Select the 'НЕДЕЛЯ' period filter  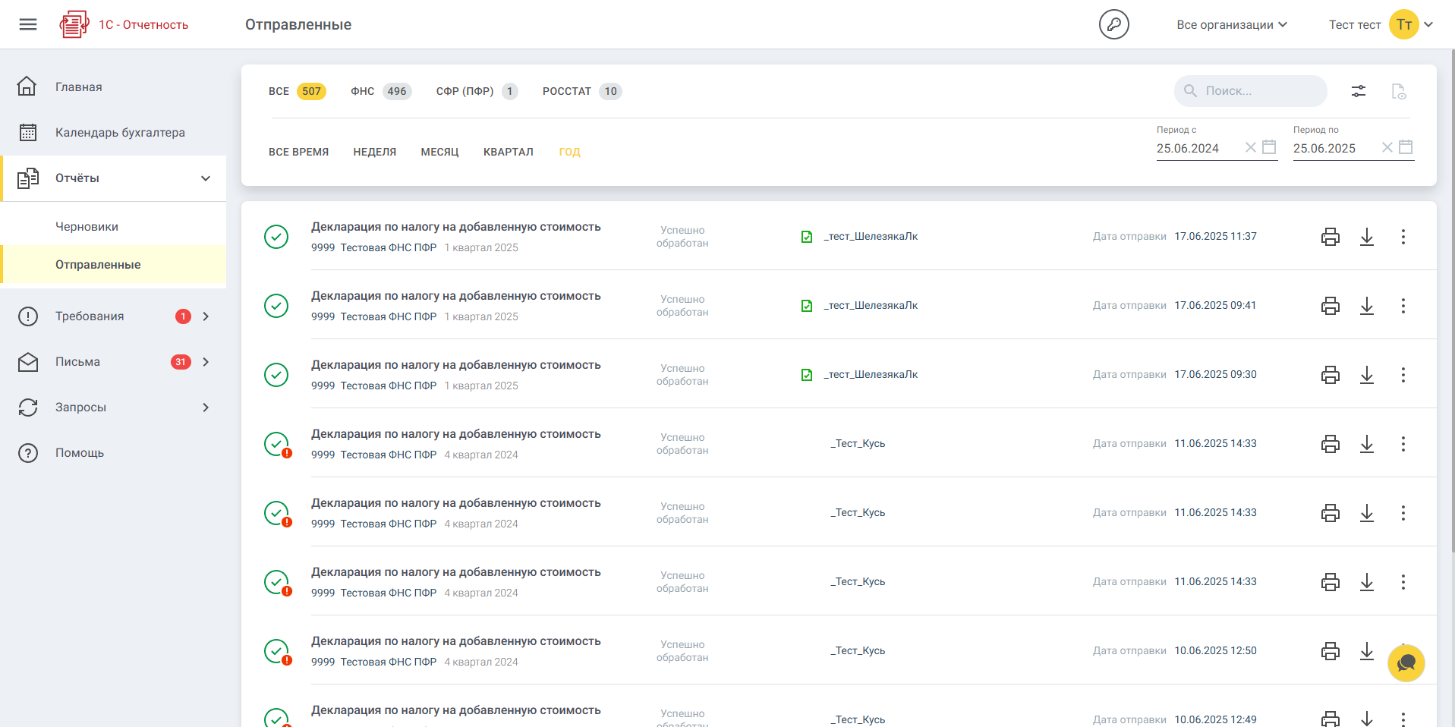tap(374, 152)
